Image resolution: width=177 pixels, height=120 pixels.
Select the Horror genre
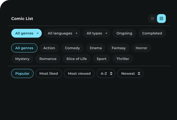(x=141, y=48)
